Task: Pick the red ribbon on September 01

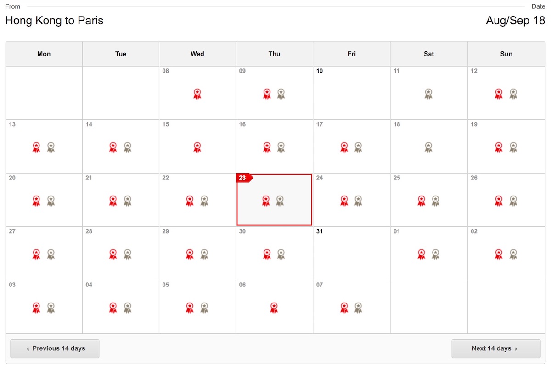Action: (421, 254)
